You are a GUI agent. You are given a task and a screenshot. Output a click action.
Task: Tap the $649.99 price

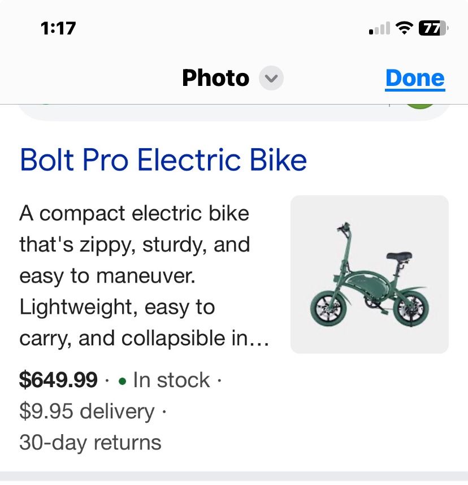click(58, 380)
